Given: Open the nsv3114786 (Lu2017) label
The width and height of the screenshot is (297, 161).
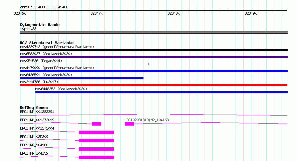Looking at the screenshot, I should [x=39, y=82].
